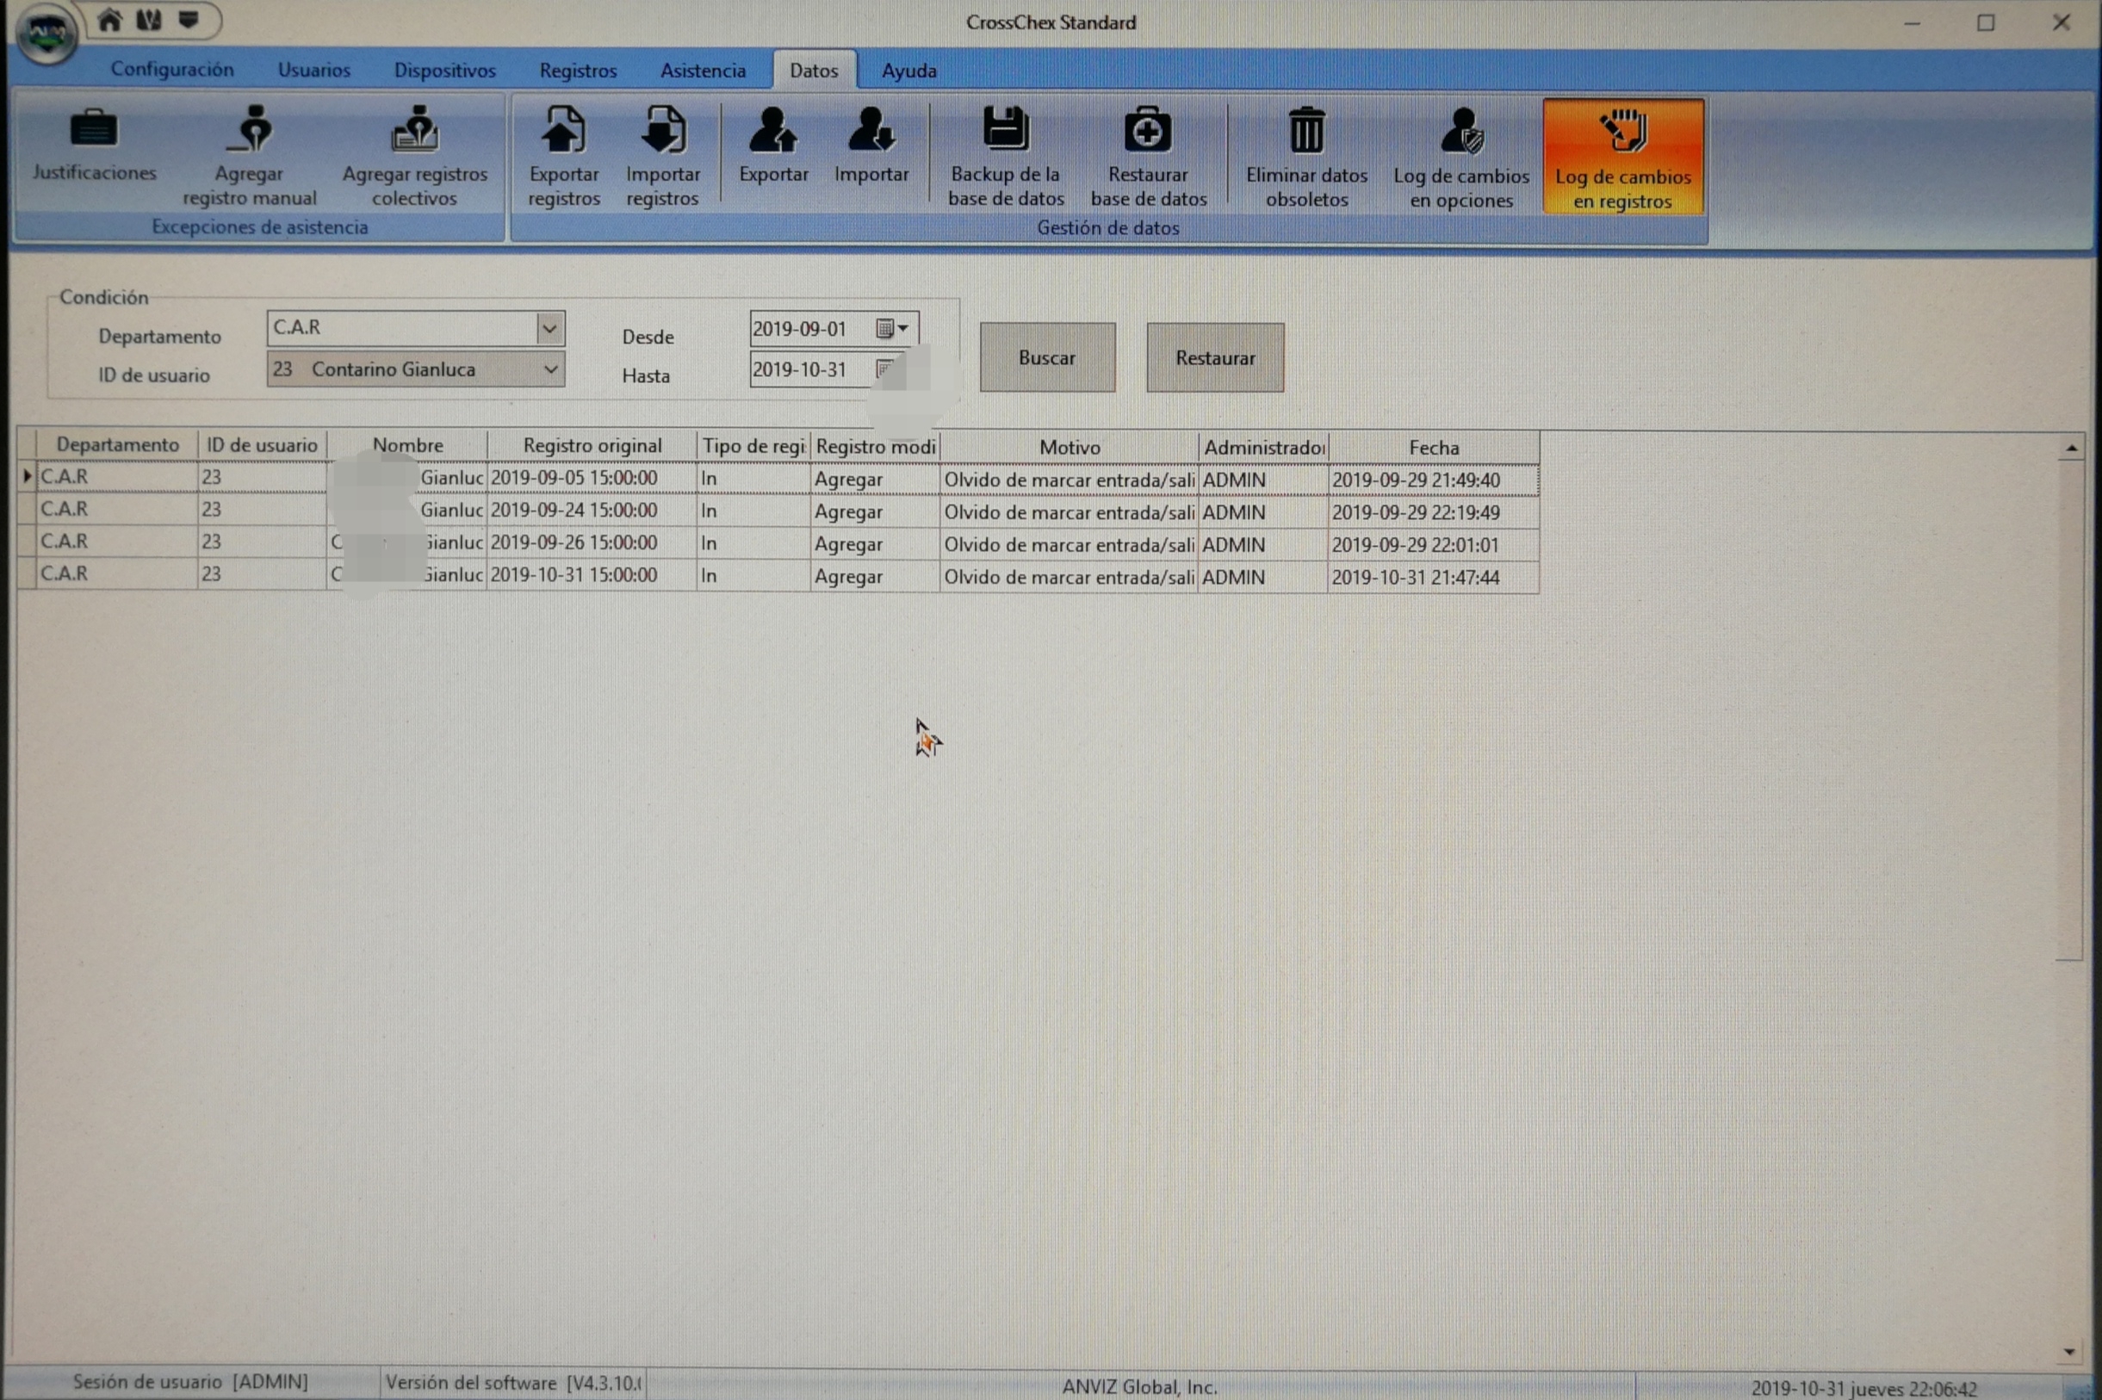Select Log de cambios en registros
This screenshot has width=2102, height=1400.
point(1623,156)
